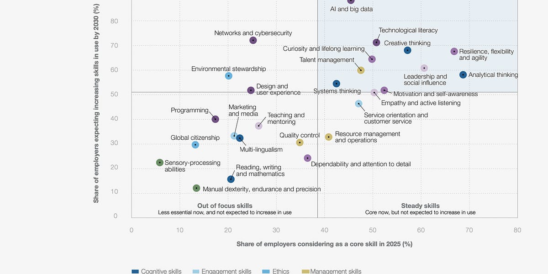The image size is (548, 274).
Task: Select the Sensory-processing abilities marker
Action: 160,163
